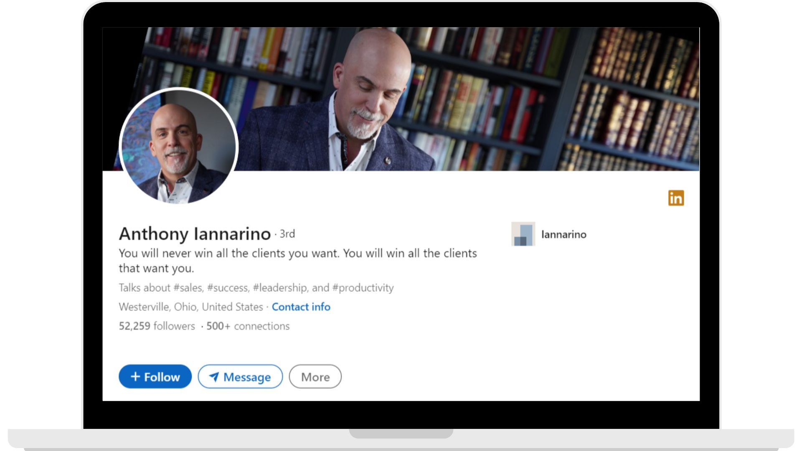Viewport: 802px width, 451px height.
Task: View 500+ connections list
Action: 248,326
